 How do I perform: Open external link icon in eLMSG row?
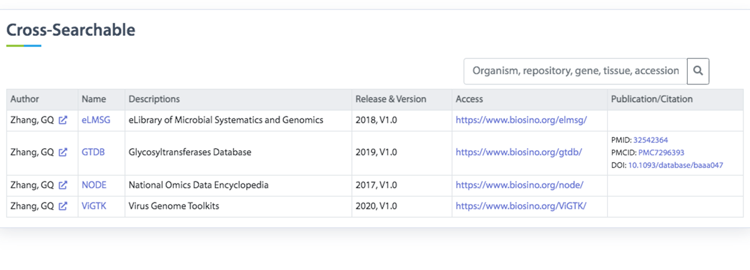(63, 120)
